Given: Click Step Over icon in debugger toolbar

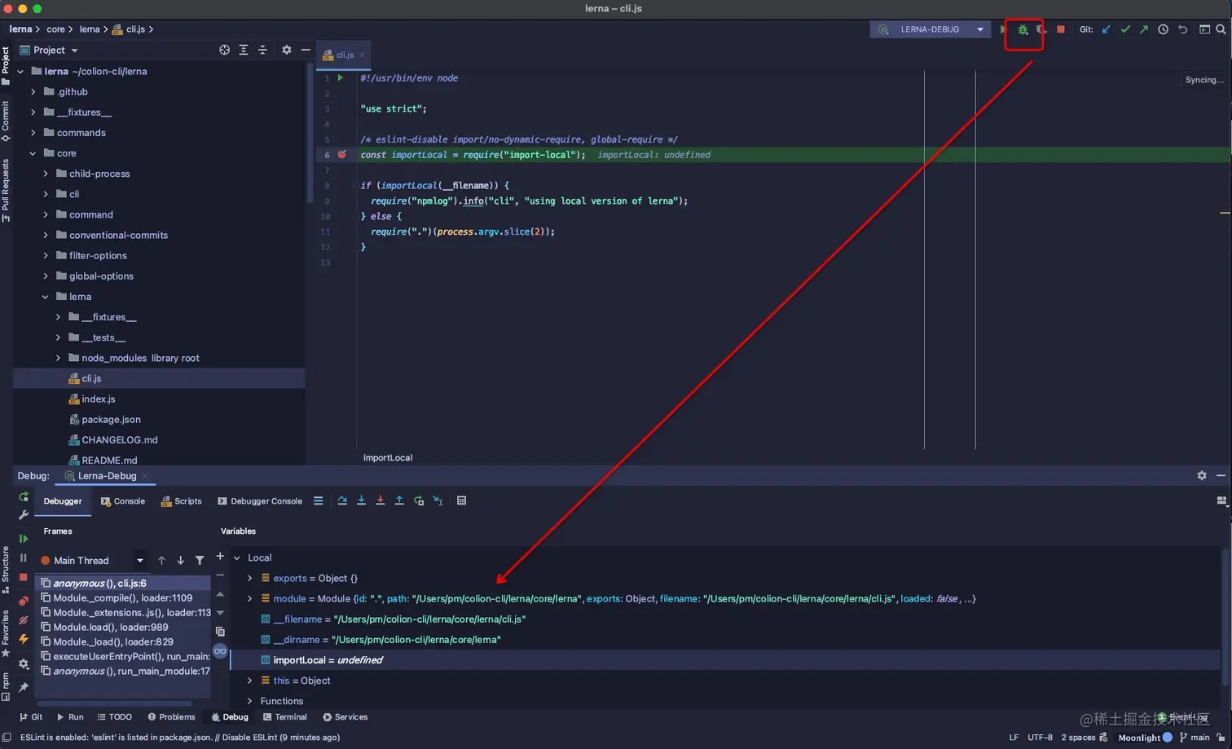Looking at the screenshot, I should pyautogui.click(x=342, y=500).
